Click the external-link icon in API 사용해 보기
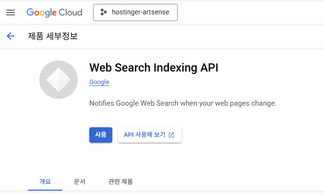Image resolution: width=324 pixels, height=194 pixels. (x=171, y=135)
